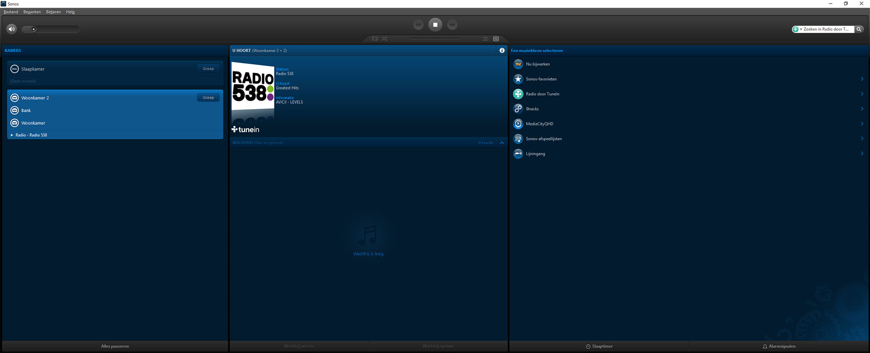The height and width of the screenshot is (353, 870).
Task: Select the Woonkamer 2 room name
Action: coord(35,98)
